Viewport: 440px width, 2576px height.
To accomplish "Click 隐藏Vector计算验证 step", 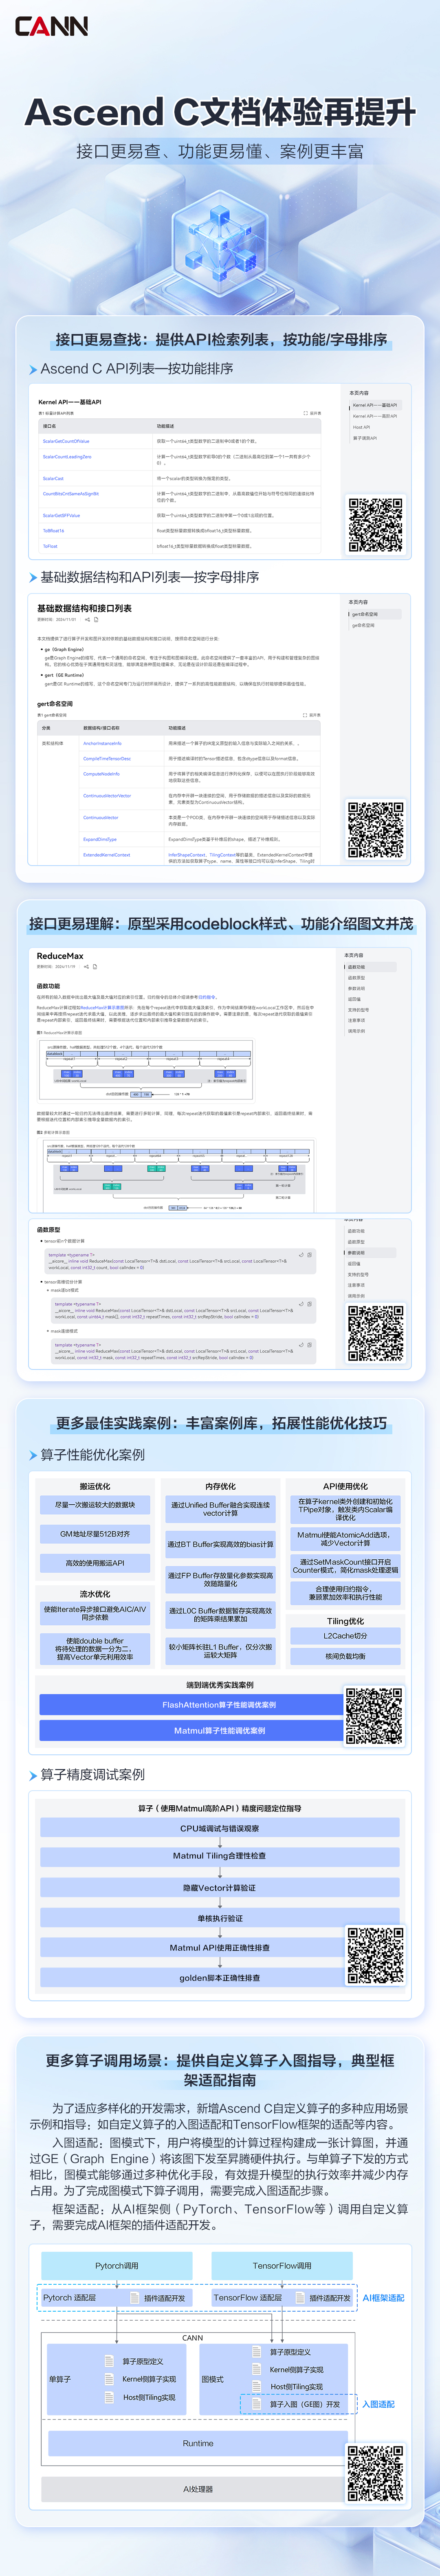I will pyautogui.click(x=220, y=1888).
